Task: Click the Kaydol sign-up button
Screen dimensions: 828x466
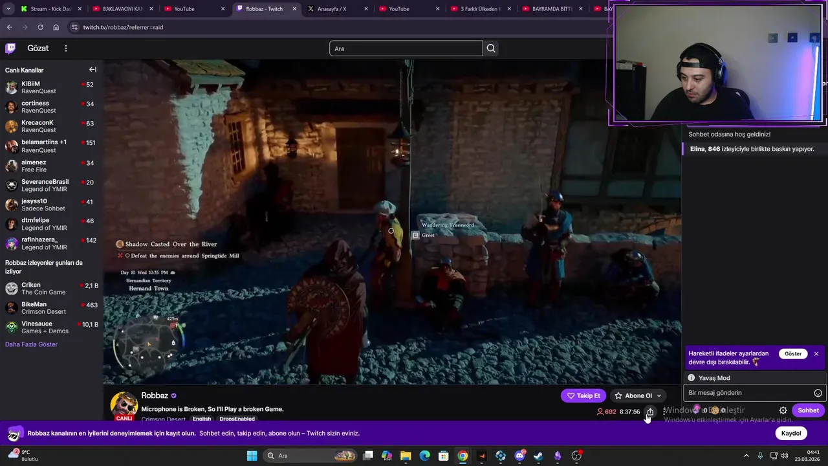Action: click(x=791, y=433)
